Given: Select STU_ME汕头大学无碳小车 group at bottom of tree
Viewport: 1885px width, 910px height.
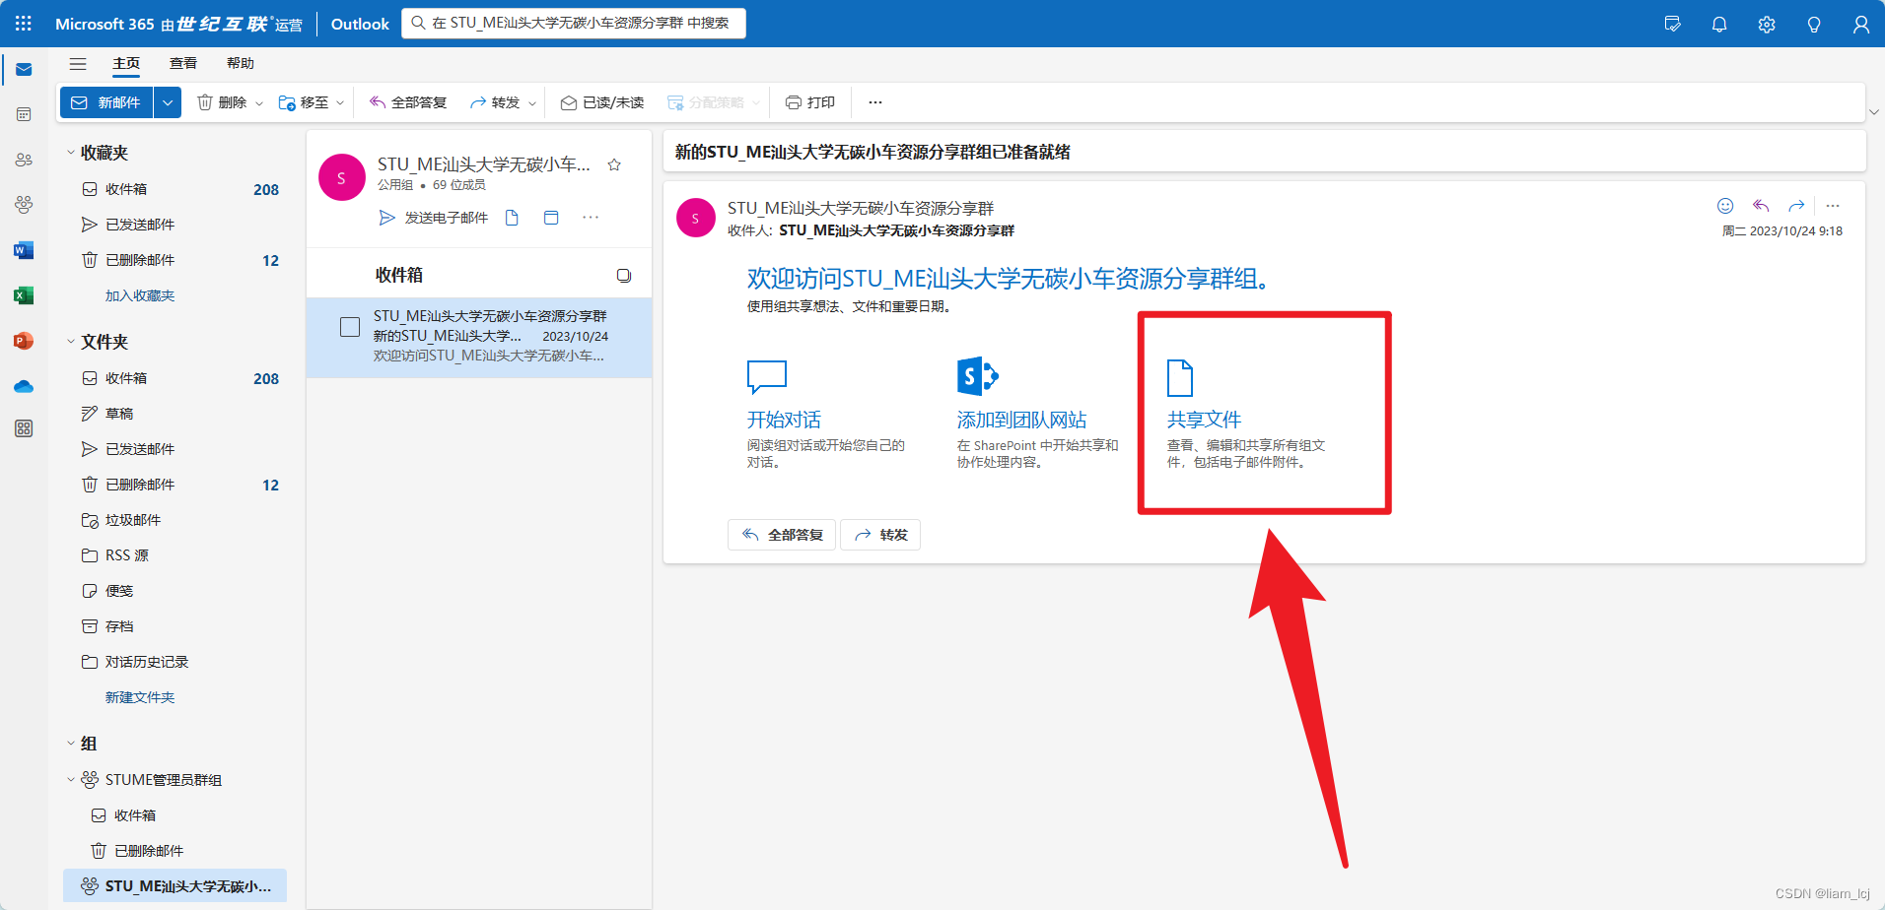Looking at the screenshot, I should coord(175,886).
